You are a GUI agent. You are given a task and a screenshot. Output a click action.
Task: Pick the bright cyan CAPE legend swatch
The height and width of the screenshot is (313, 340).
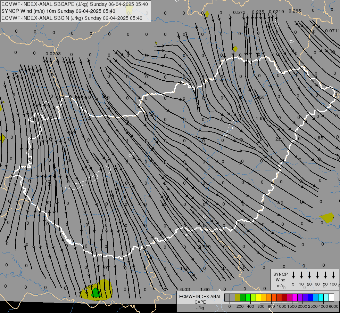tap(321, 297)
